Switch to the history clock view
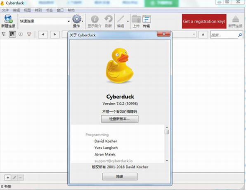Viewport: 246px width, 190px height. pos(21,34)
